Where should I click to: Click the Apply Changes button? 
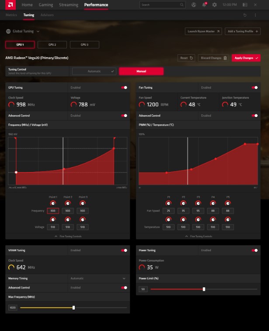[x=246, y=58]
